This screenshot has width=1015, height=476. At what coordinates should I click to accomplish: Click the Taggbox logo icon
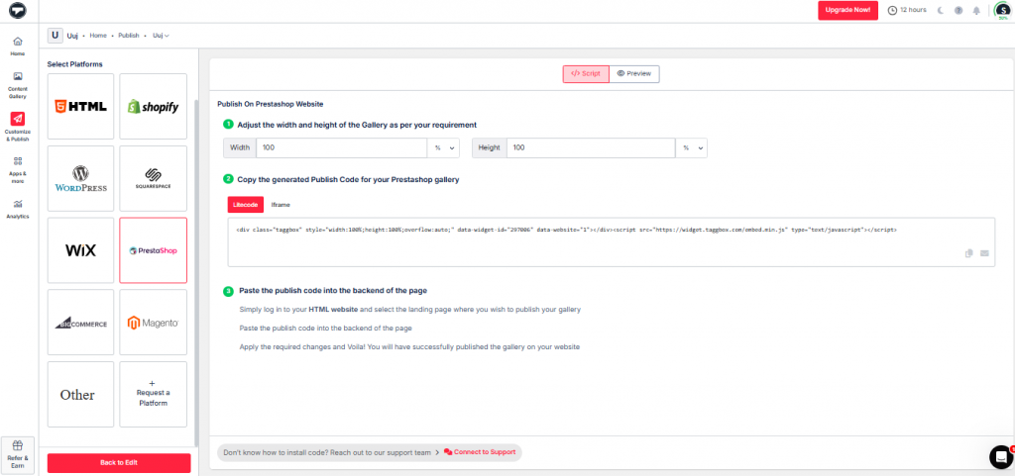[18, 10]
